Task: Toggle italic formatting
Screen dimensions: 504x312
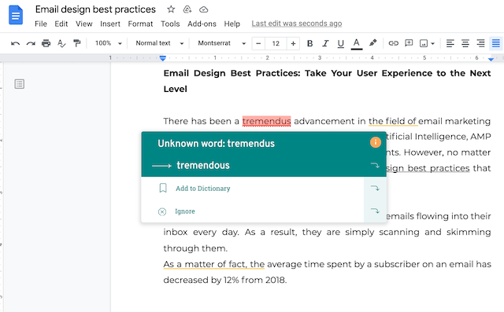Action: point(325,43)
